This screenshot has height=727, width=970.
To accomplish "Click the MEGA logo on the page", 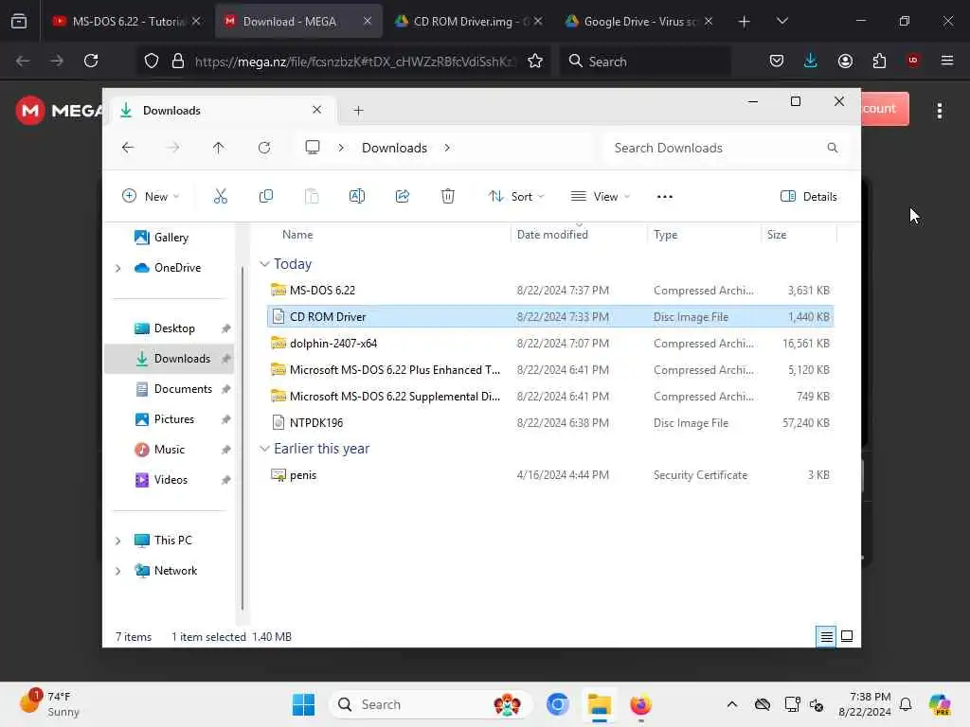I will [x=59, y=111].
